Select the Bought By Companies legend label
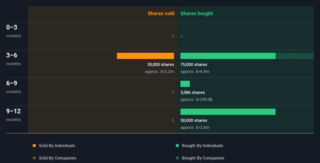 point(203,158)
